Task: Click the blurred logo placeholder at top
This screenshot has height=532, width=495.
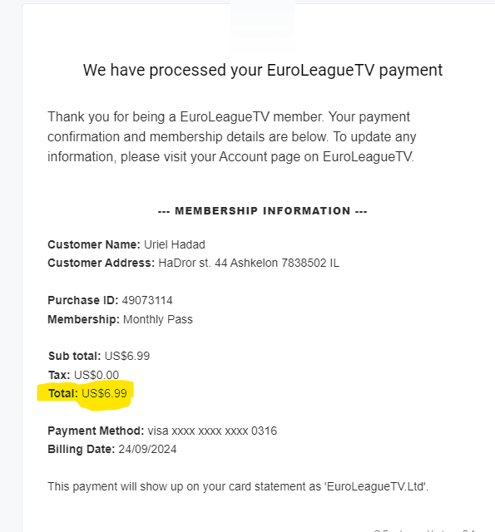Action: point(263,24)
